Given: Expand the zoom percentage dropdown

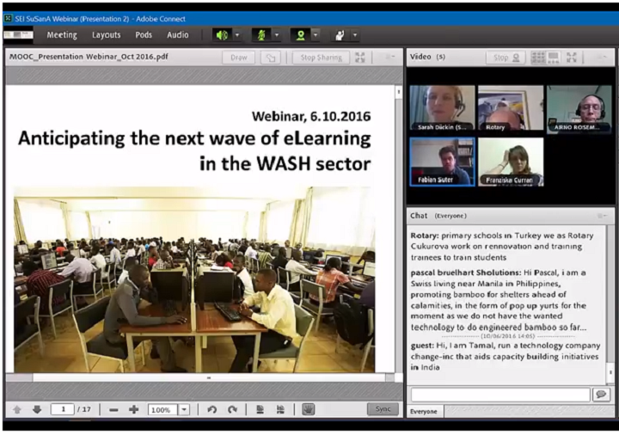Looking at the screenshot, I should 184,410.
